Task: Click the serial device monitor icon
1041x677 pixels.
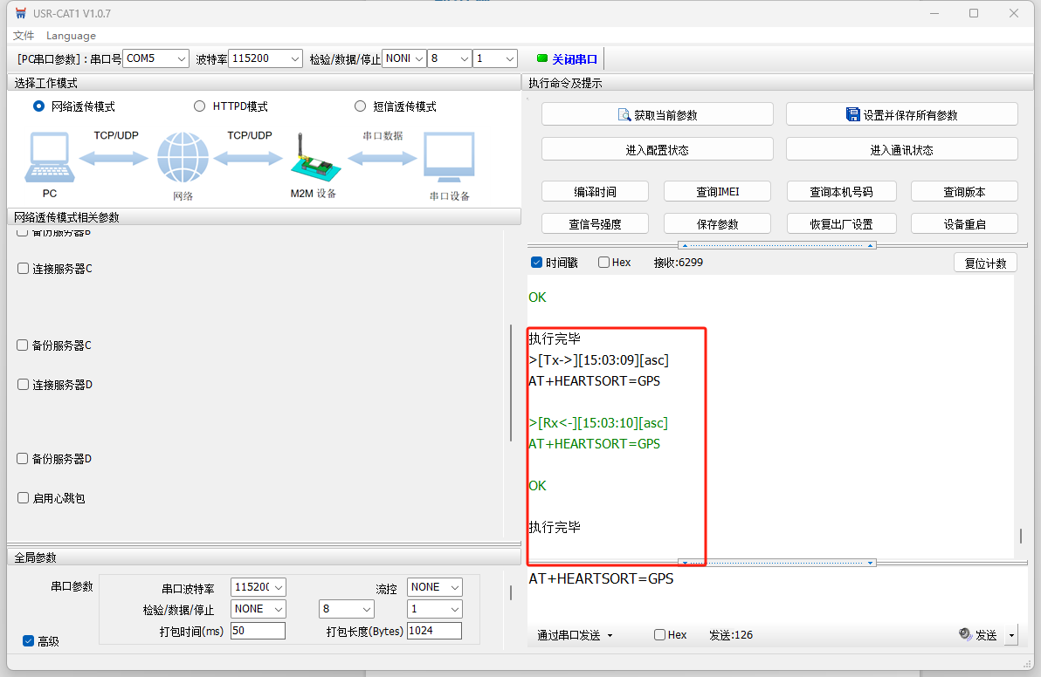Action: click(x=450, y=157)
